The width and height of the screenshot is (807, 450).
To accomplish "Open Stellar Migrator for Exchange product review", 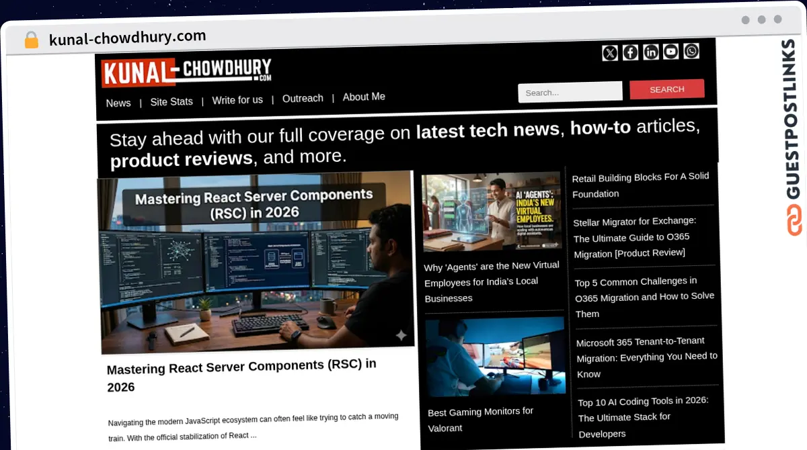I will 636,236.
